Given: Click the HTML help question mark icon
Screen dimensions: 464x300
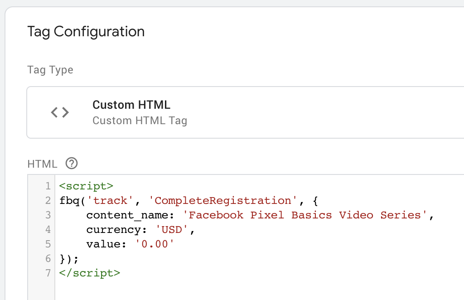Looking at the screenshot, I should point(72,163).
